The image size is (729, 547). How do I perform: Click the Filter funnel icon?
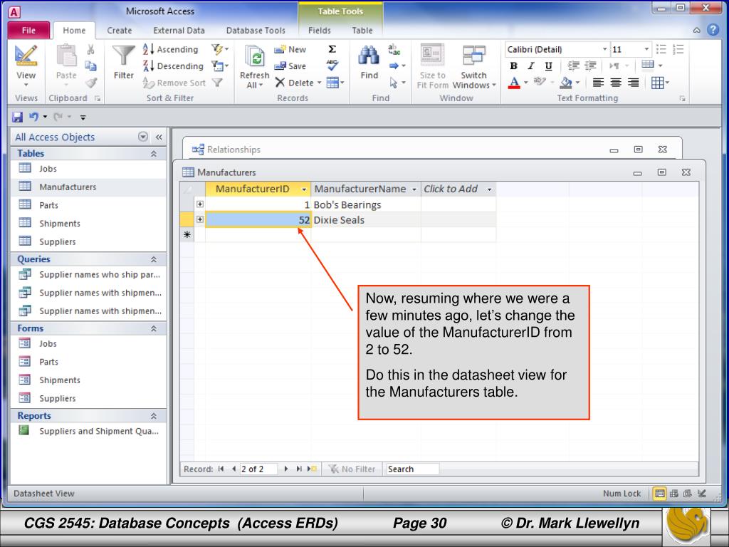coord(124,56)
